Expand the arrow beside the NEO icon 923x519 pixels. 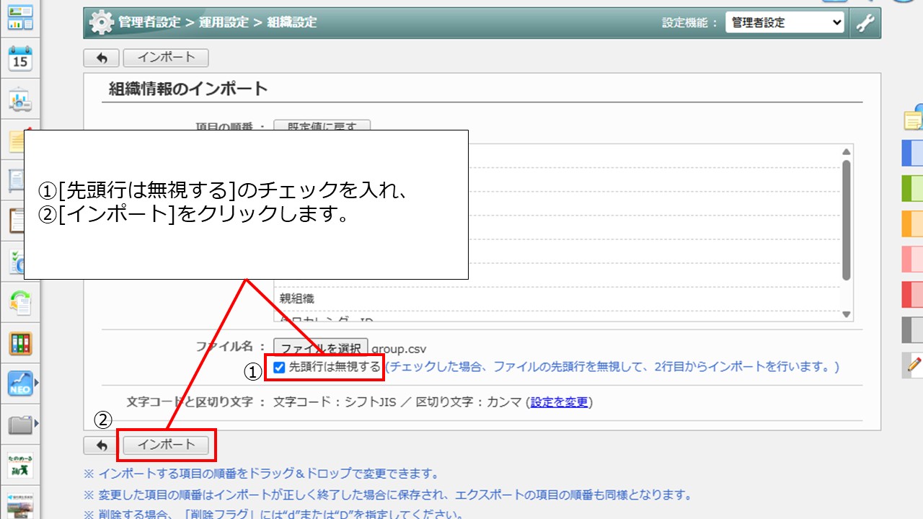click(37, 383)
